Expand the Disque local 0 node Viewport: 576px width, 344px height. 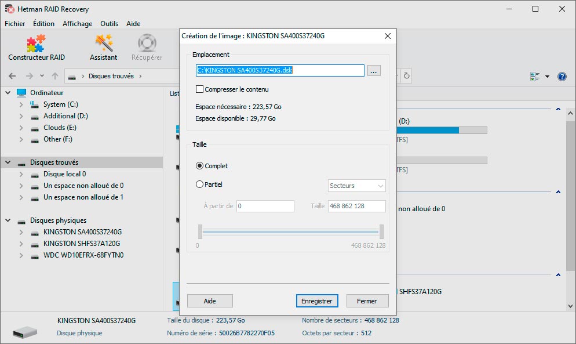pyautogui.click(x=21, y=174)
